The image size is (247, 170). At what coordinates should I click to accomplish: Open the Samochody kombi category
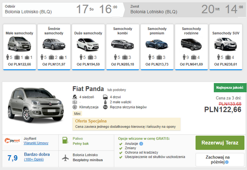pos(123,47)
